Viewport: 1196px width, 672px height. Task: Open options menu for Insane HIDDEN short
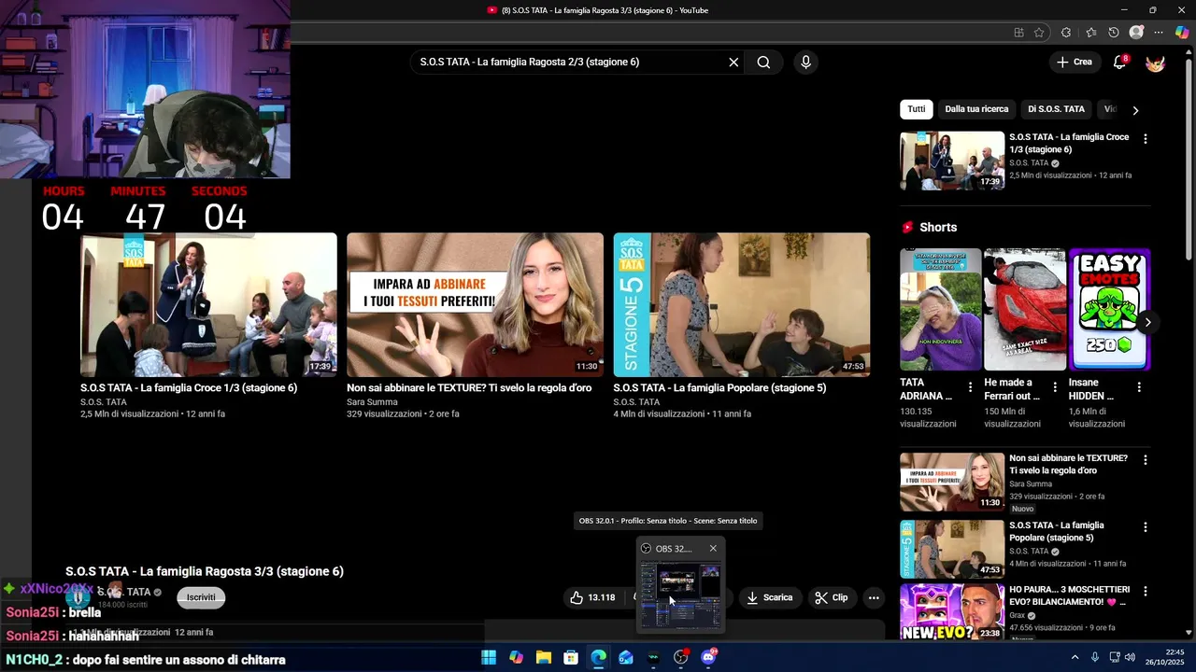point(1139,386)
